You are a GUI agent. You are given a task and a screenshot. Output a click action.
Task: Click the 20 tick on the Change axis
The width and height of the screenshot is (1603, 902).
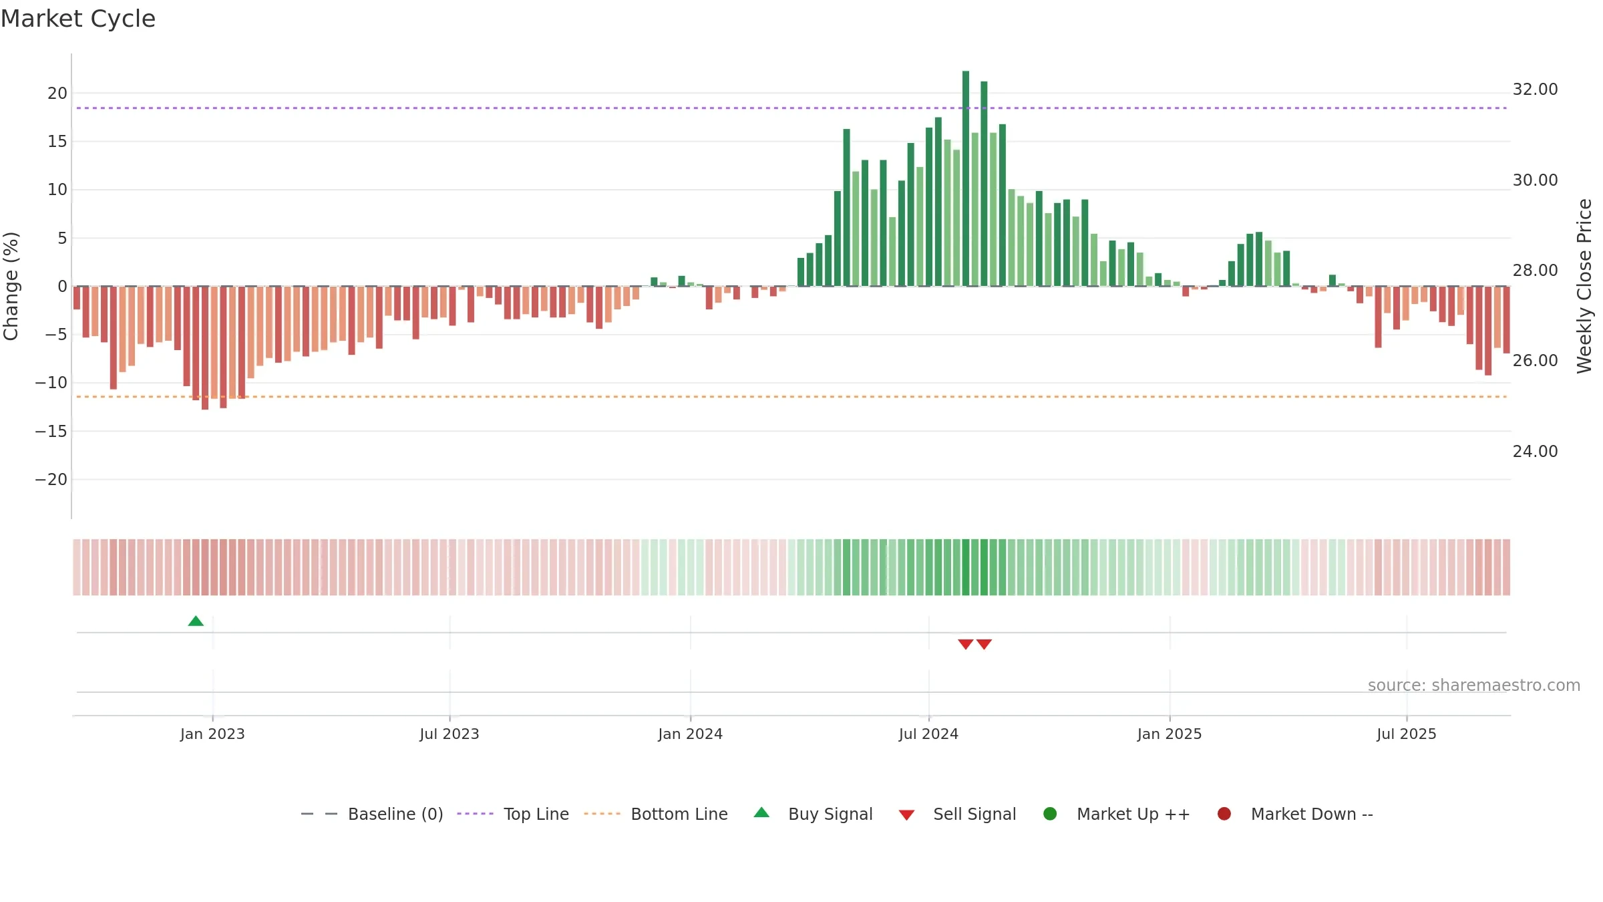[x=57, y=94]
